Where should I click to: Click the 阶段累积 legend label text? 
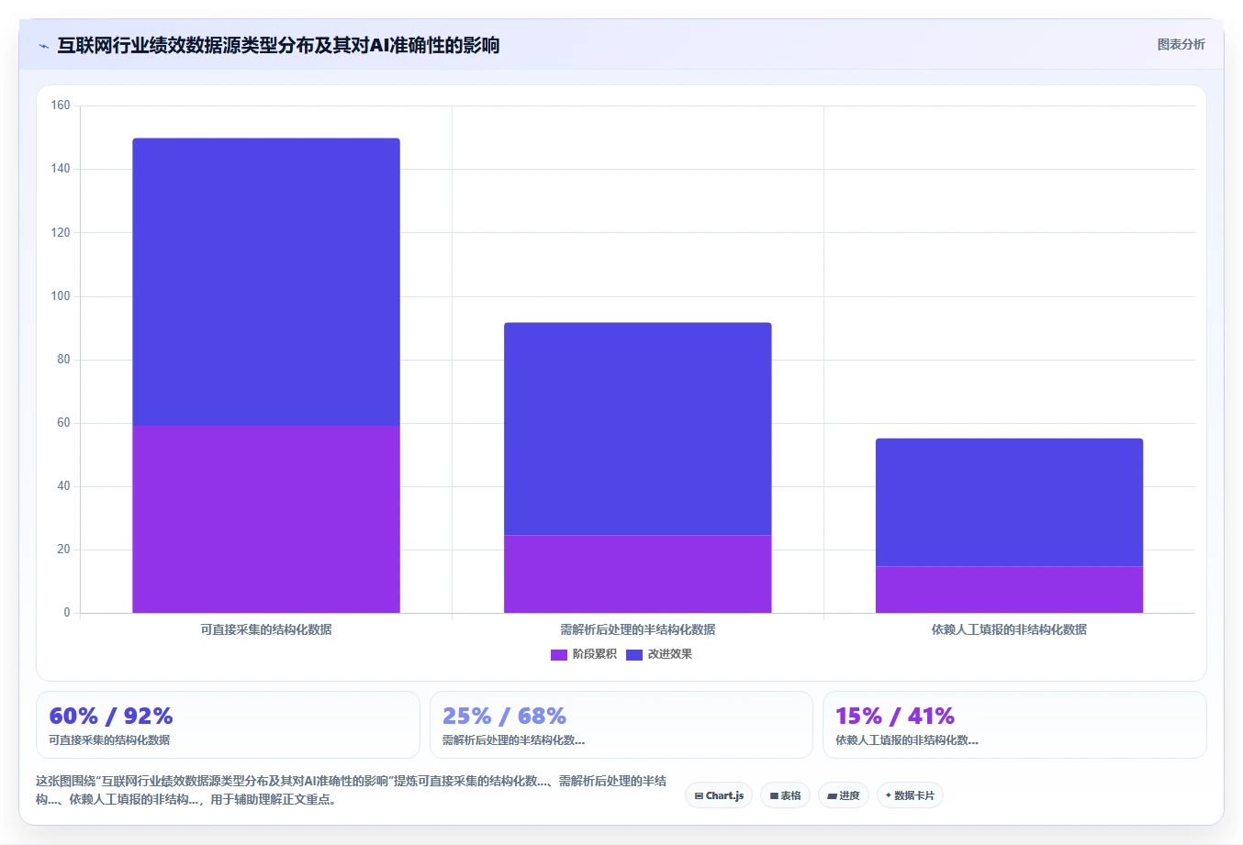click(594, 654)
